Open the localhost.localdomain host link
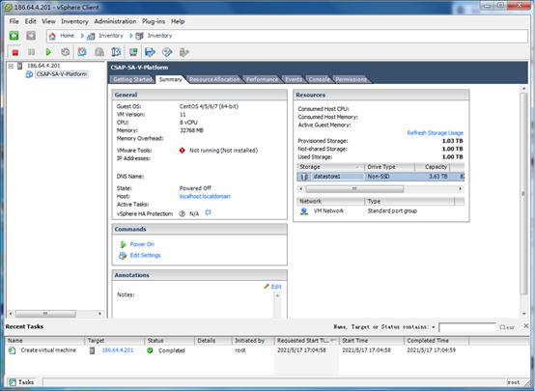 pyautogui.click(x=205, y=197)
